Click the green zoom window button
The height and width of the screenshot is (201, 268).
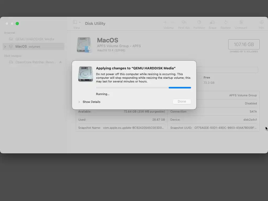(x=17, y=24)
